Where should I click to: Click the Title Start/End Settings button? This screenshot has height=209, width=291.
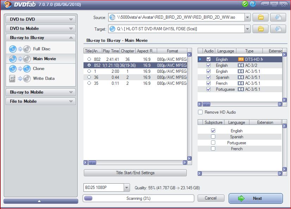(135, 173)
